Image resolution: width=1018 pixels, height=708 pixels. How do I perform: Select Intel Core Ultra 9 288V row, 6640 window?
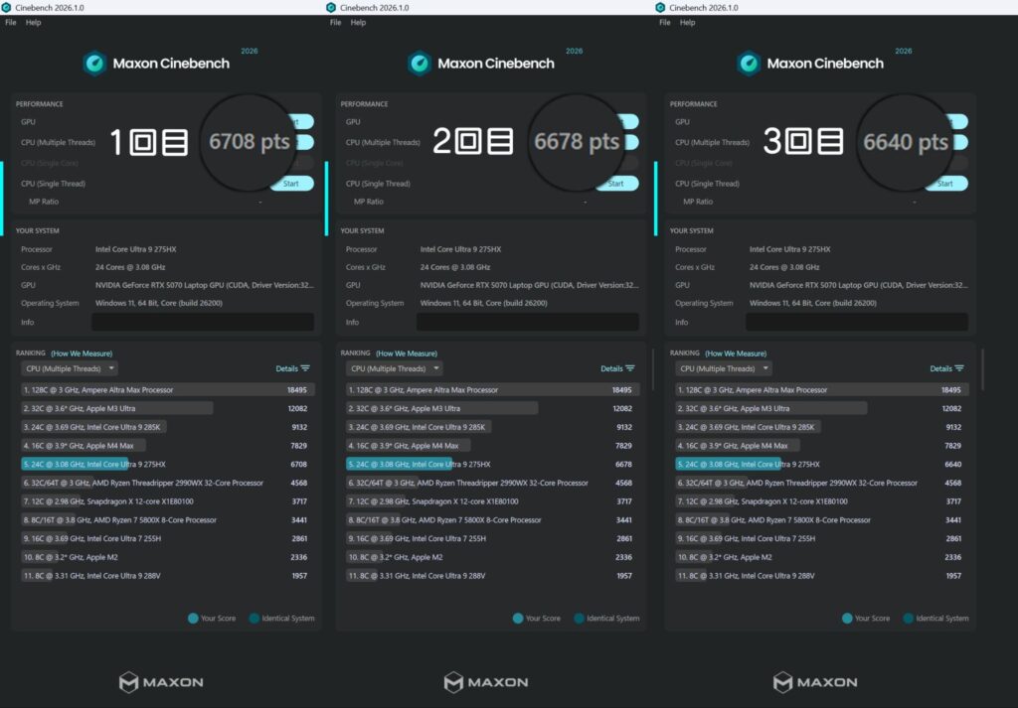[x=822, y=576]
